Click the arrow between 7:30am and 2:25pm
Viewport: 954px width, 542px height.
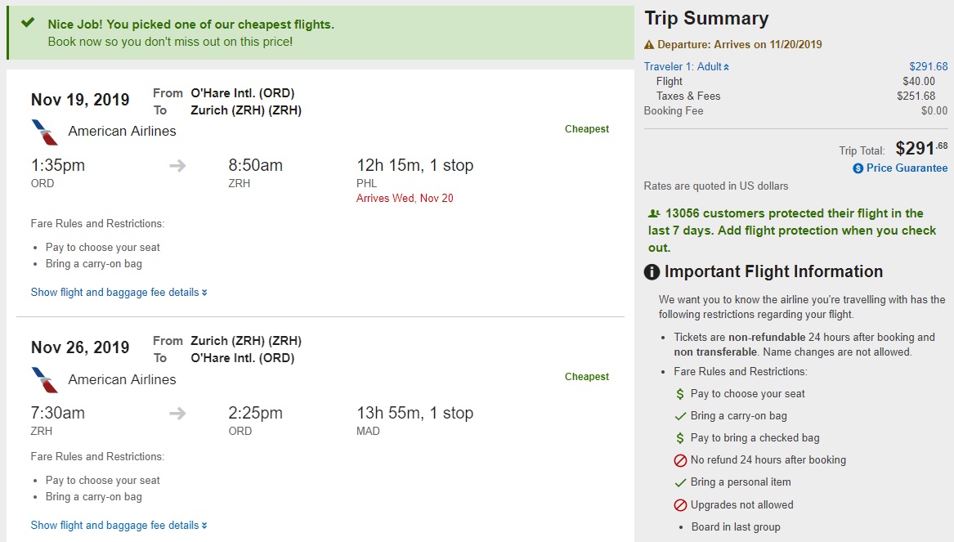tap(177, 414)
